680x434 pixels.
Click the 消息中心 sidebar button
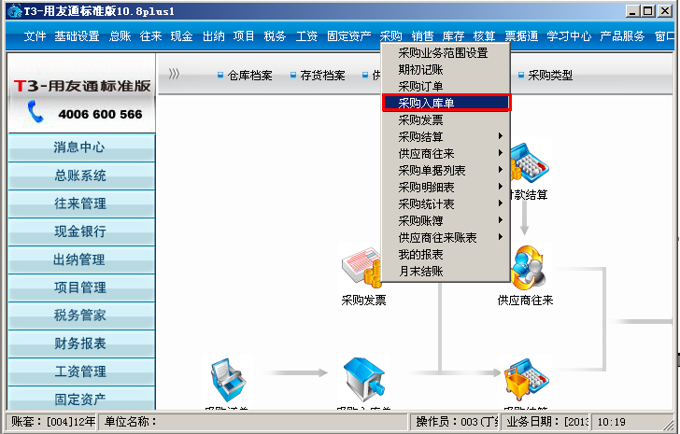point(81,147)
